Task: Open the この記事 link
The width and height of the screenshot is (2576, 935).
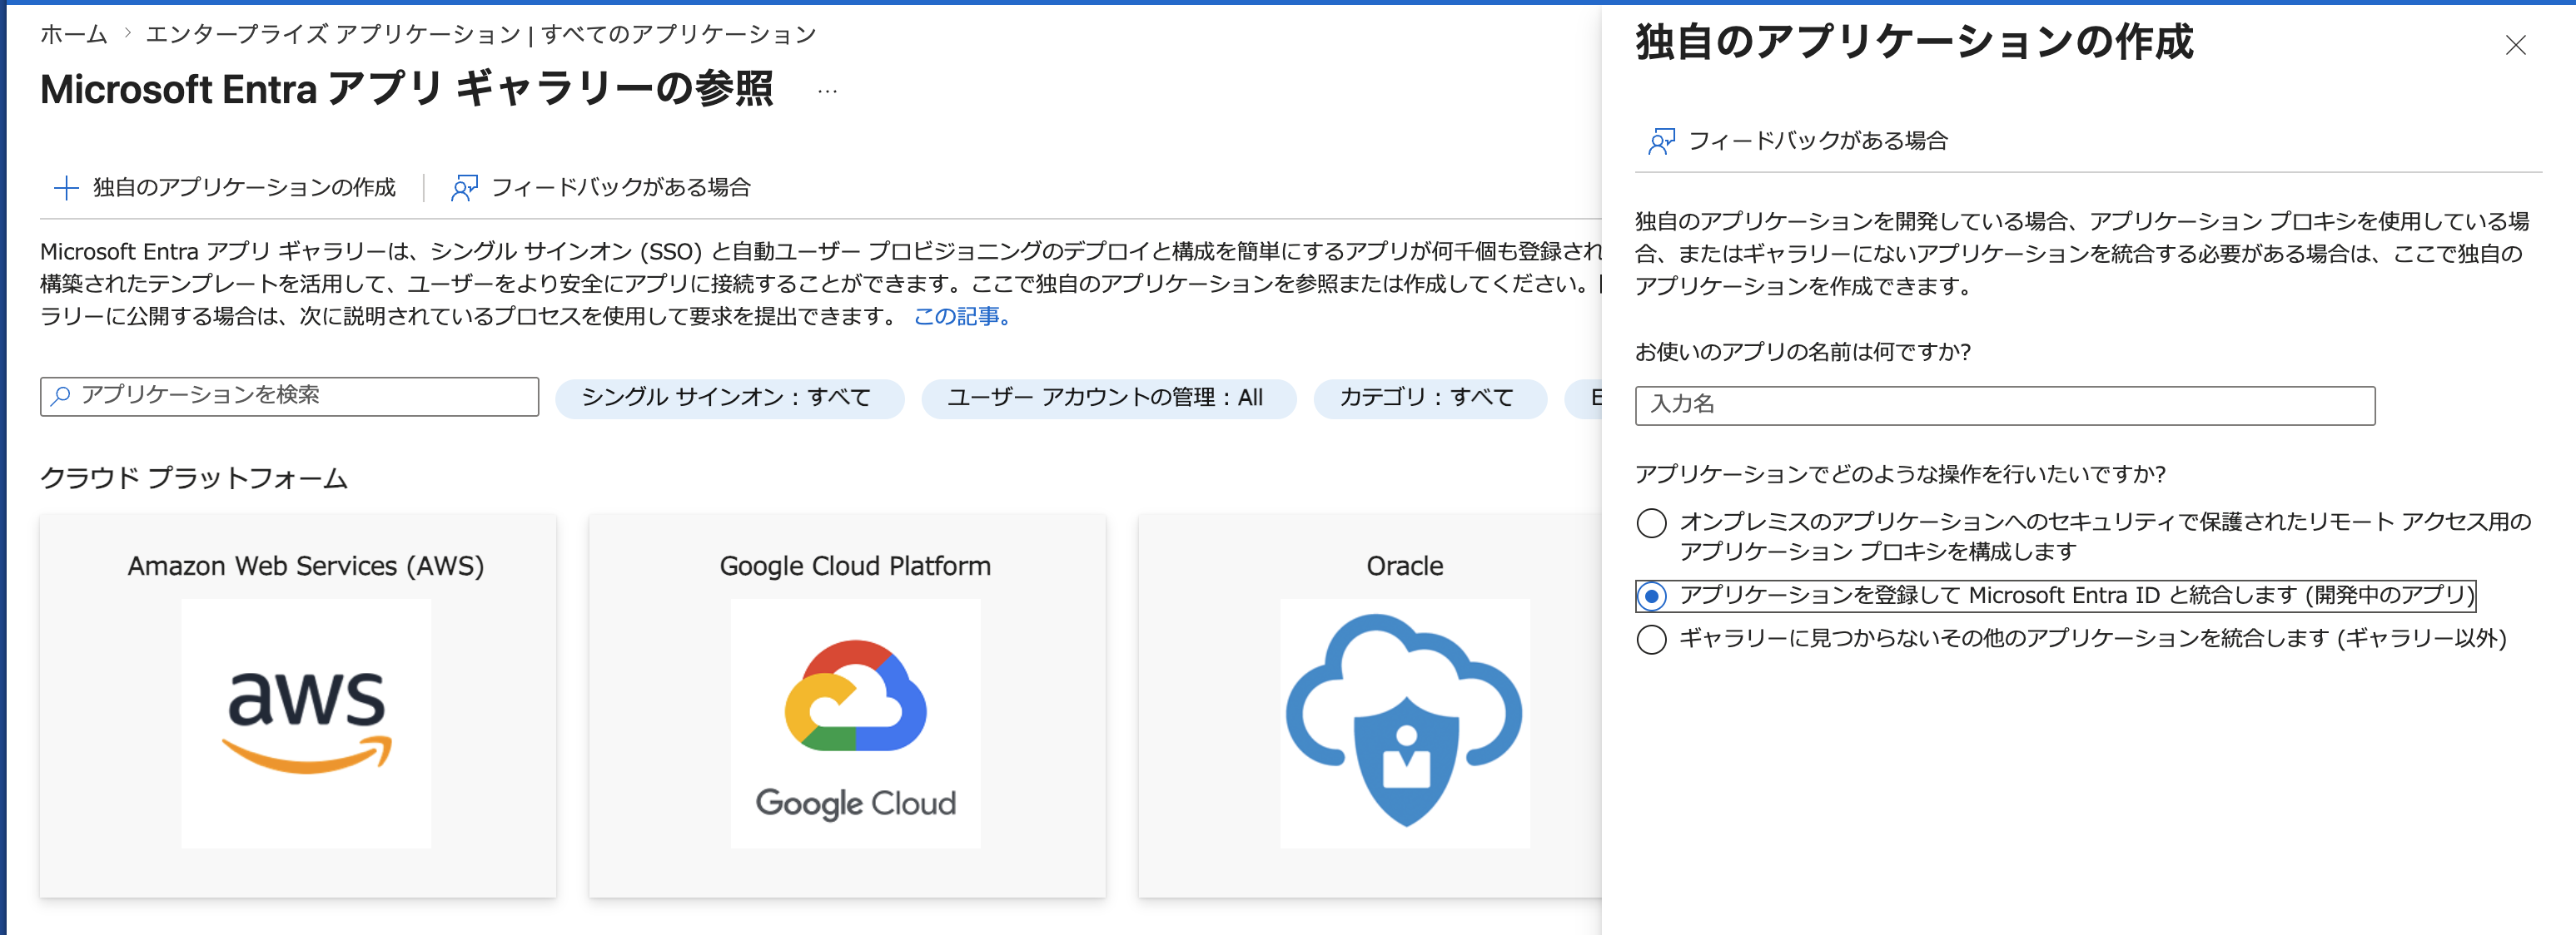Action: [x=962, y=317]
